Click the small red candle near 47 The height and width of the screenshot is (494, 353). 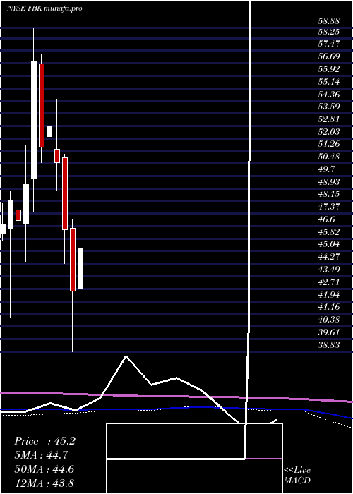18,215
